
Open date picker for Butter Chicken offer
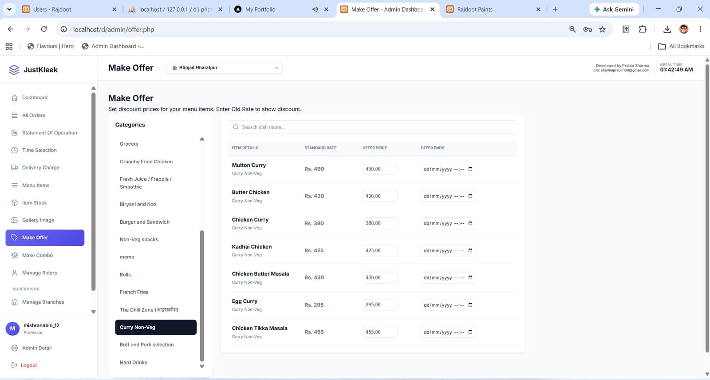(x=470, y=196)
